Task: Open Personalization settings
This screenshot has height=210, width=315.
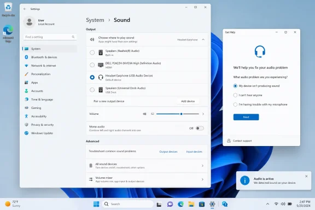Action: [x=49, y=74]
